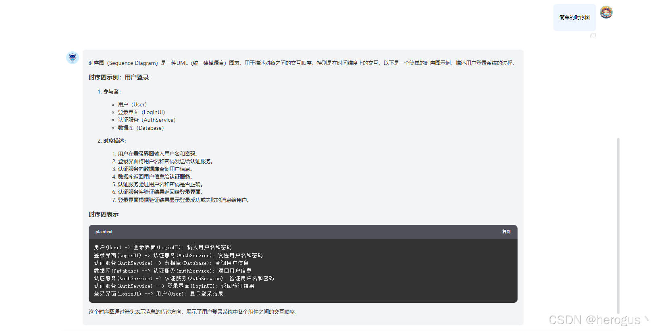Click the user avatar icon
Screen dimensions: 655x331
[x=606, y=12]
